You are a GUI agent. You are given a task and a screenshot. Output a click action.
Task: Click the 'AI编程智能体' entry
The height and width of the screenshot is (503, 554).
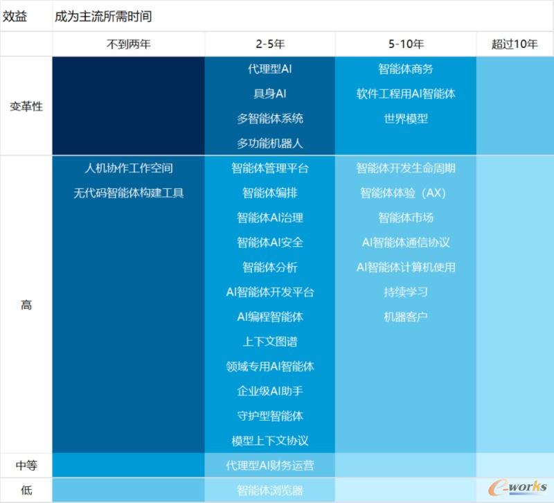(x=270, y=317)
